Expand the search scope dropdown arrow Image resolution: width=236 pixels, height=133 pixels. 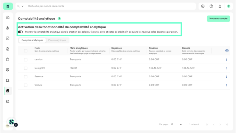click(23, 6)
